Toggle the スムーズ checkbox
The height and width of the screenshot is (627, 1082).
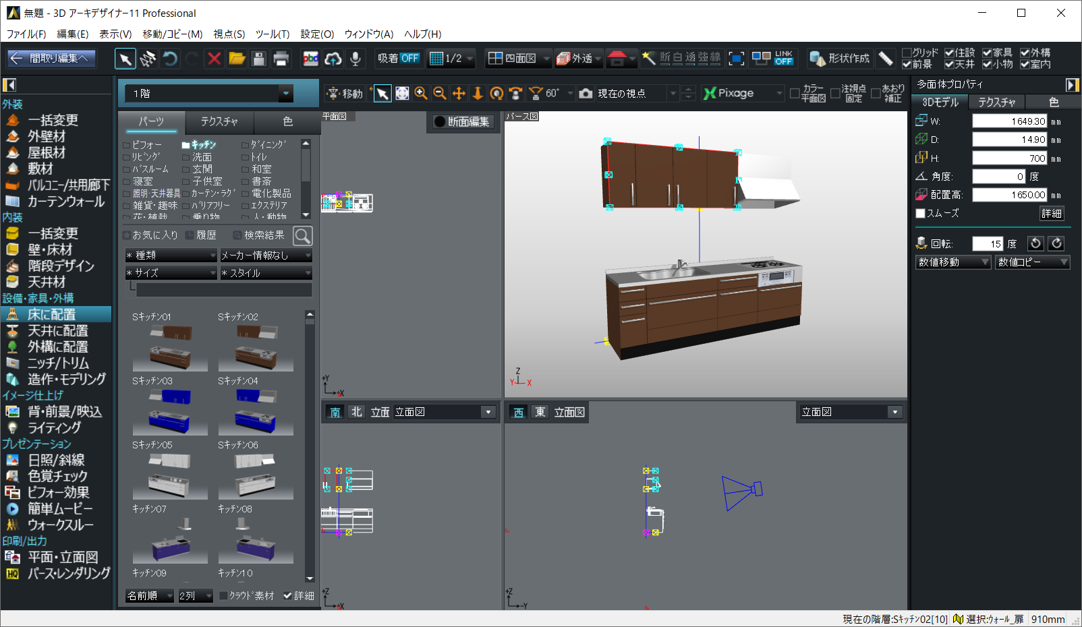[921, 213]
